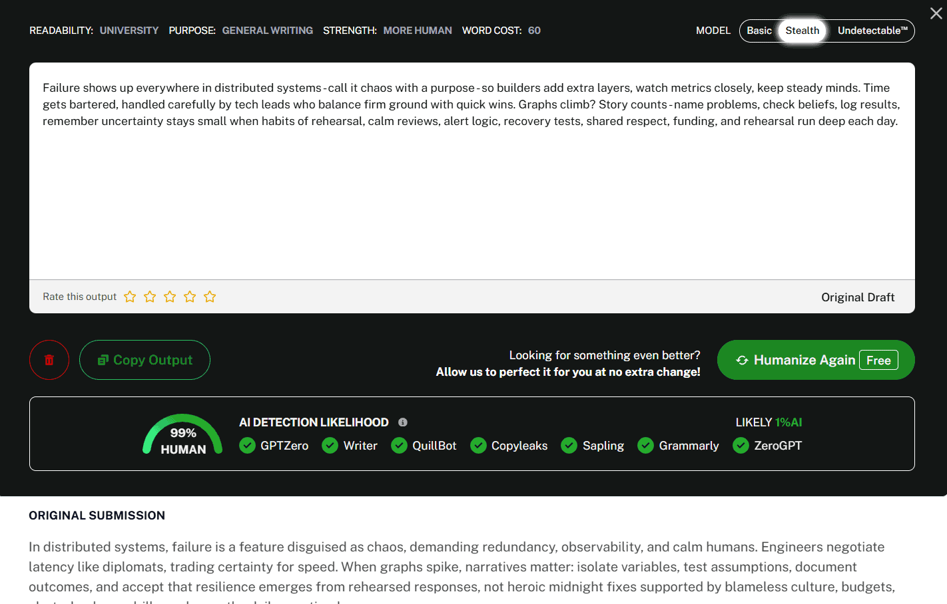Select the Stealth model option
This screenshot has width=947, height=604.
[802, 31]
